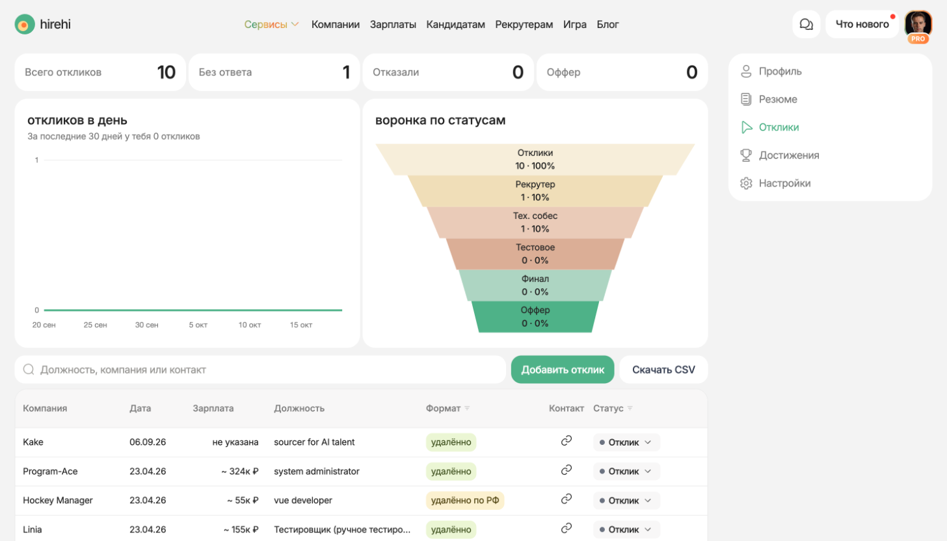The image size is (947, 541).
Task: Click the green Оффер funnel segment
Action: 535,317
